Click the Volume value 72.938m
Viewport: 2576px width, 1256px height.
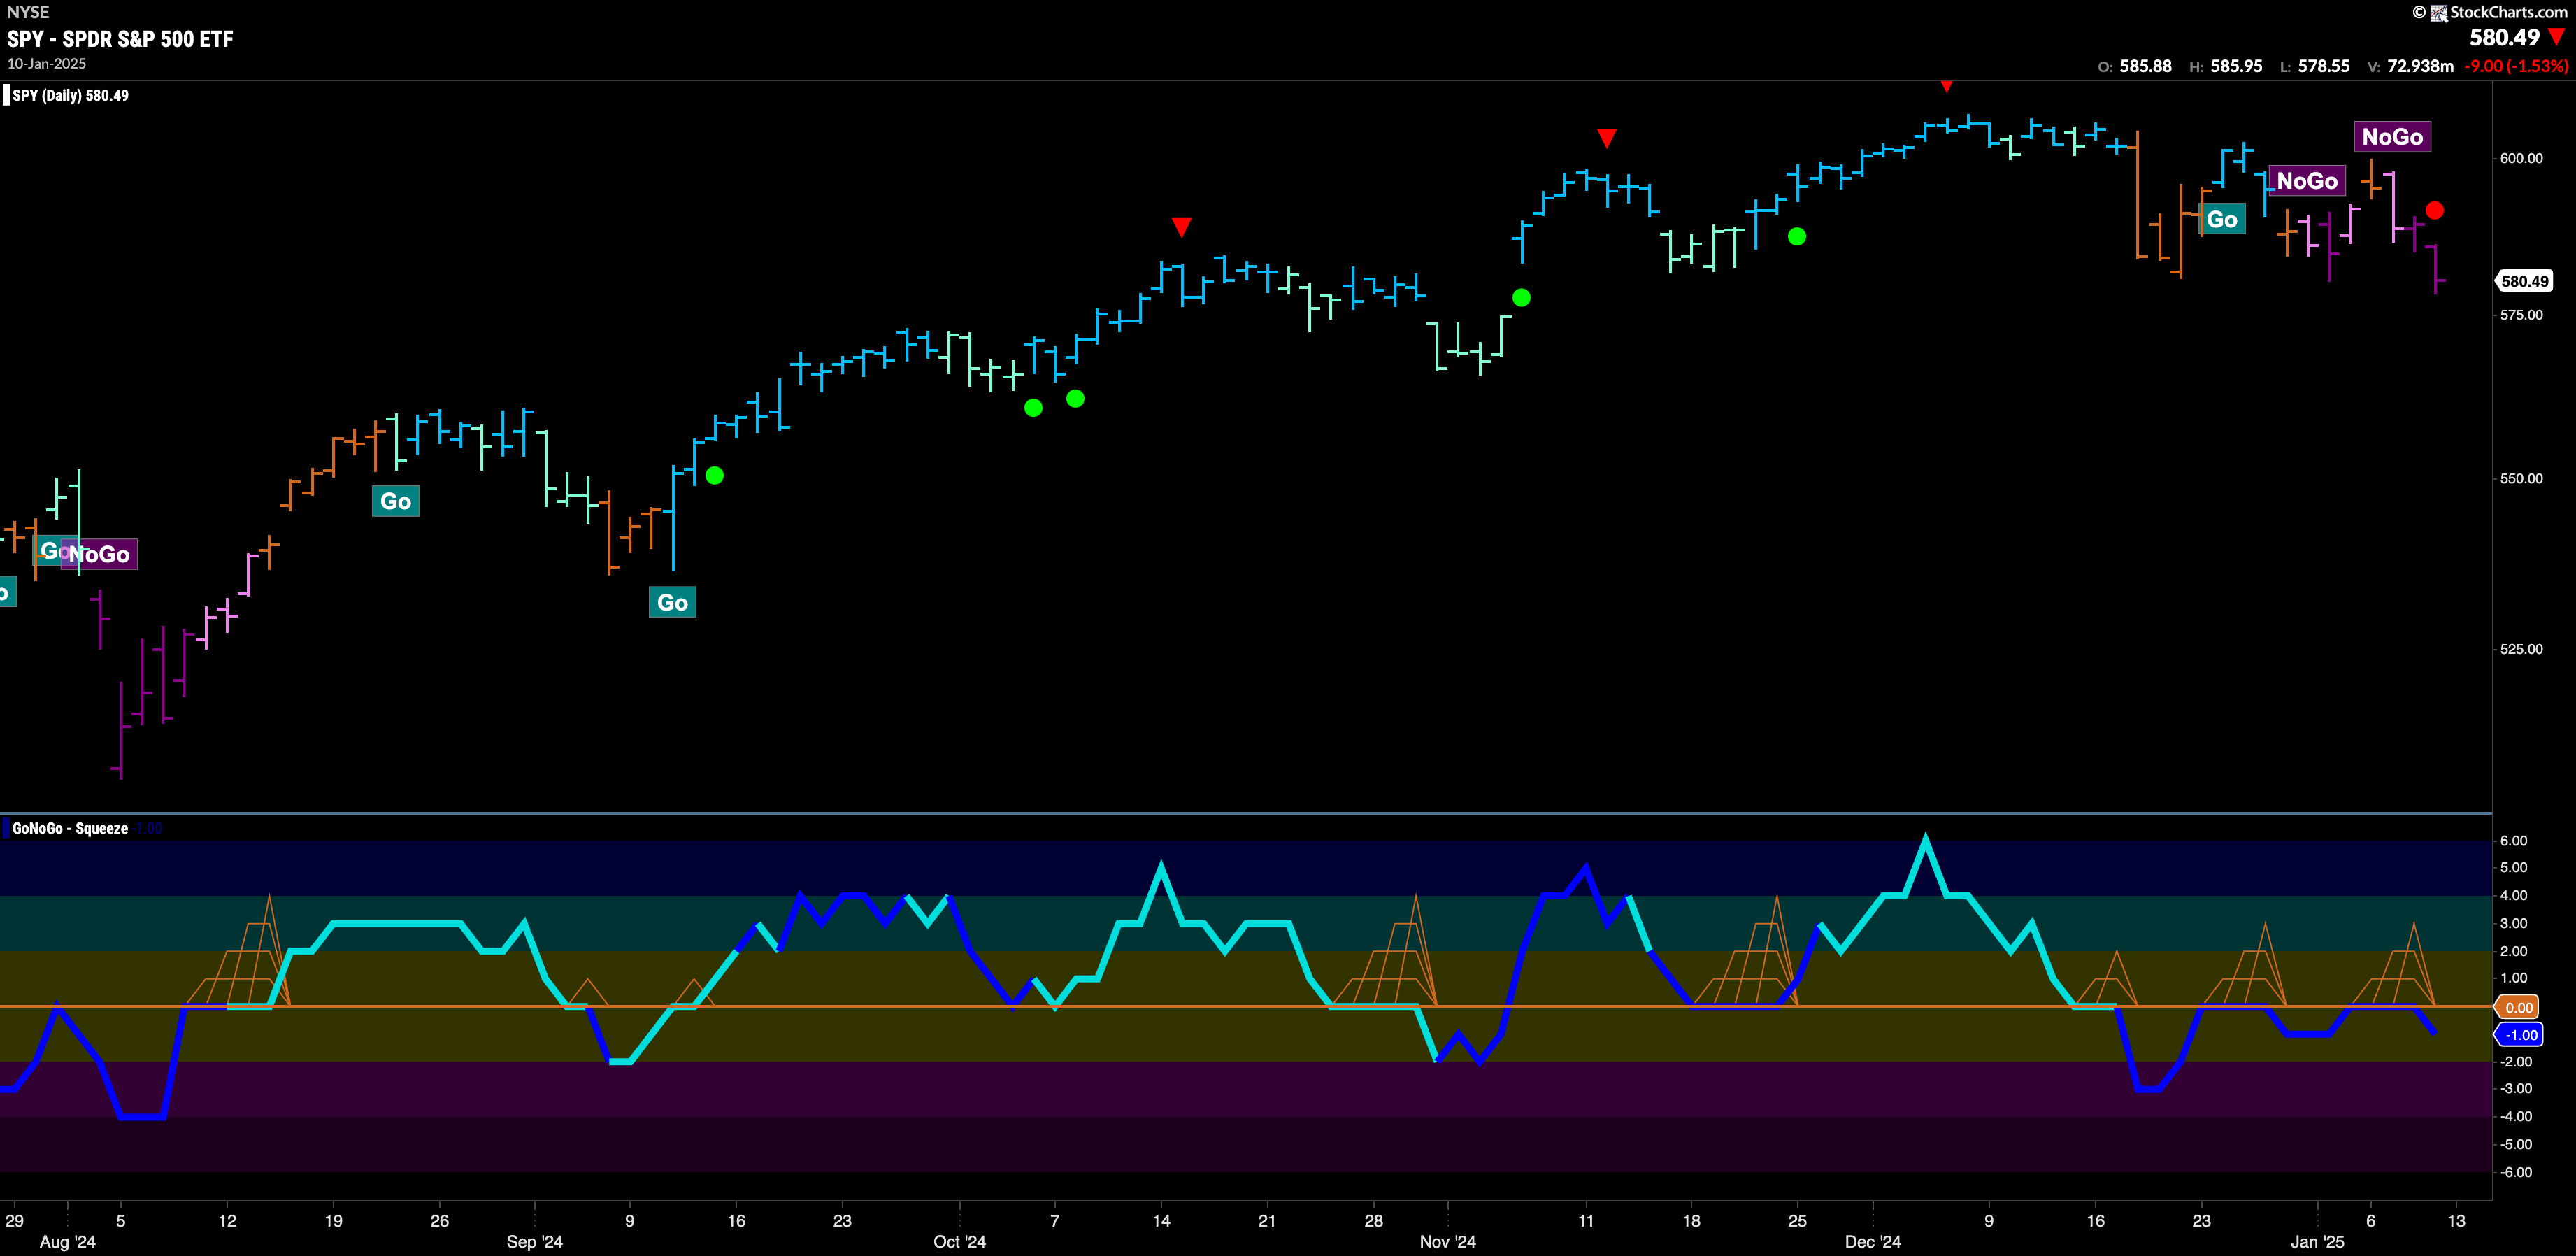2420,66
